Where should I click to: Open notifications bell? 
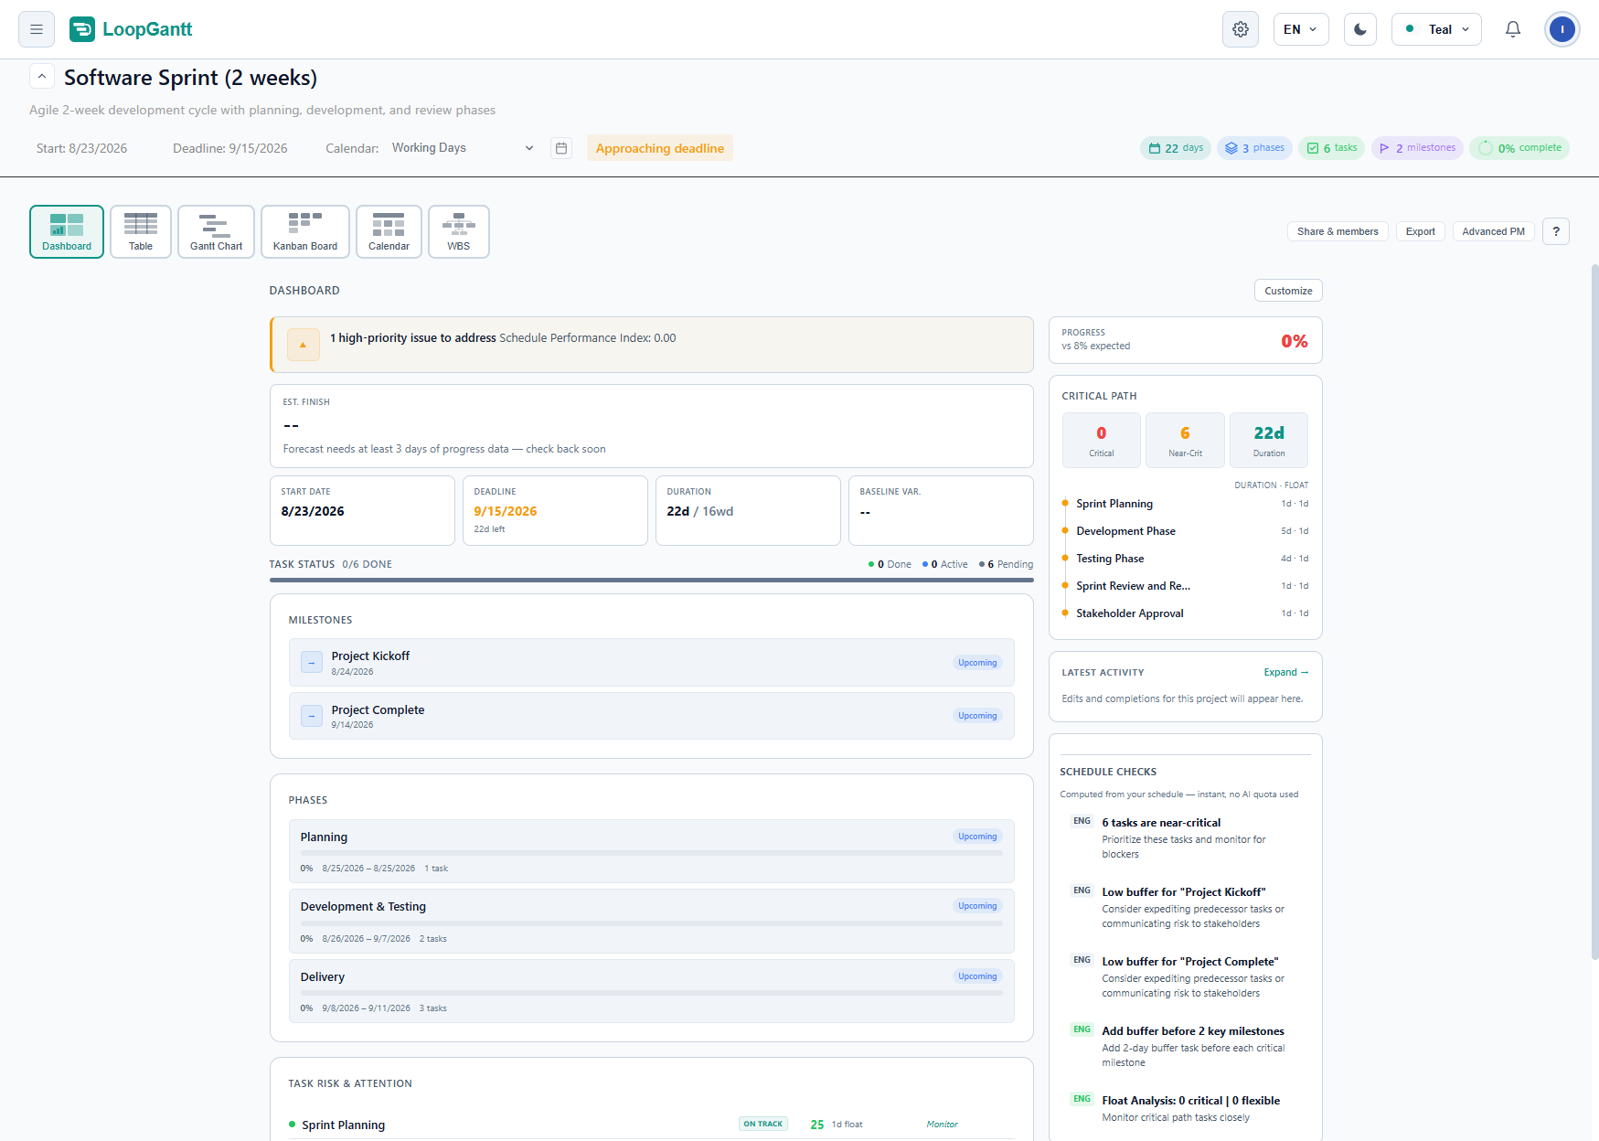point(1513,29)
